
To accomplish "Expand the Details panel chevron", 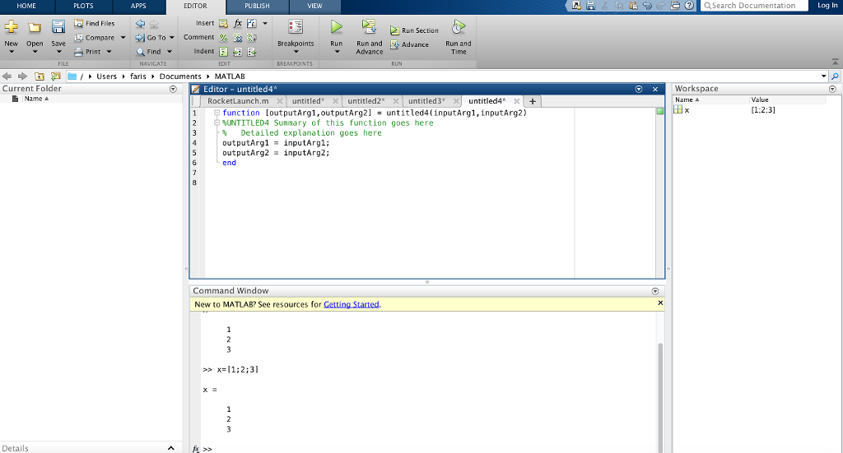I will 170,448.
